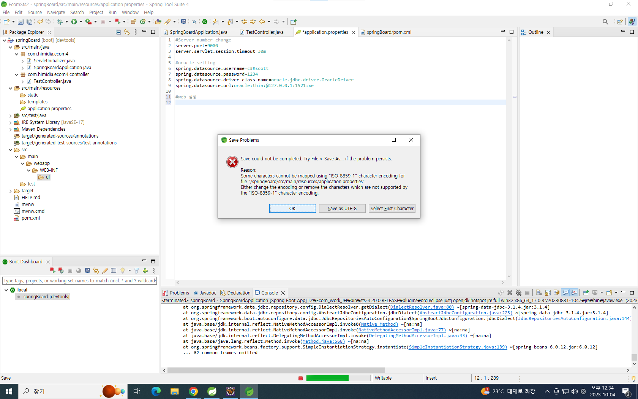This screenshot has width=638, height=399.
Task: Switch to TestController.java editor tab
Action: click(265, 32)
